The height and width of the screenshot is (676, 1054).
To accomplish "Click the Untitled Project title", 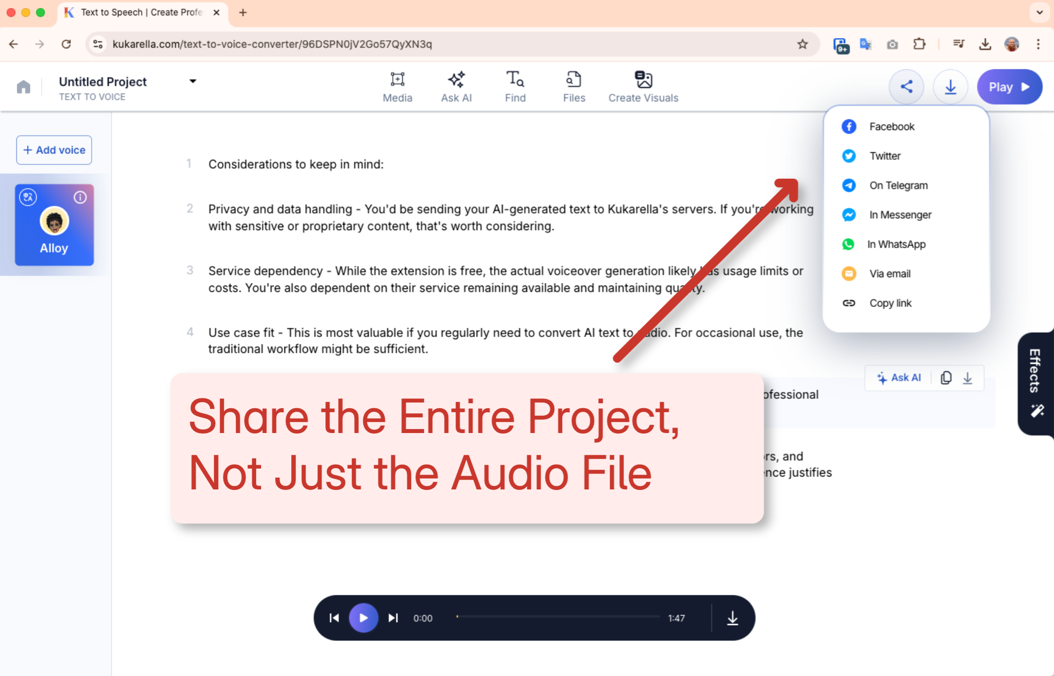I will click(x=103, y=82).
